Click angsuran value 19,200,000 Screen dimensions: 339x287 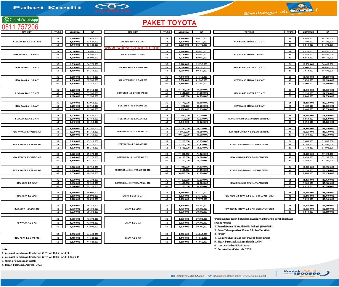point(184,154)
